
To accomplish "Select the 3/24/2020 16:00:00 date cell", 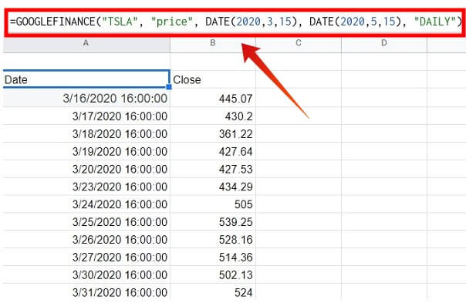I will [86, 204].
